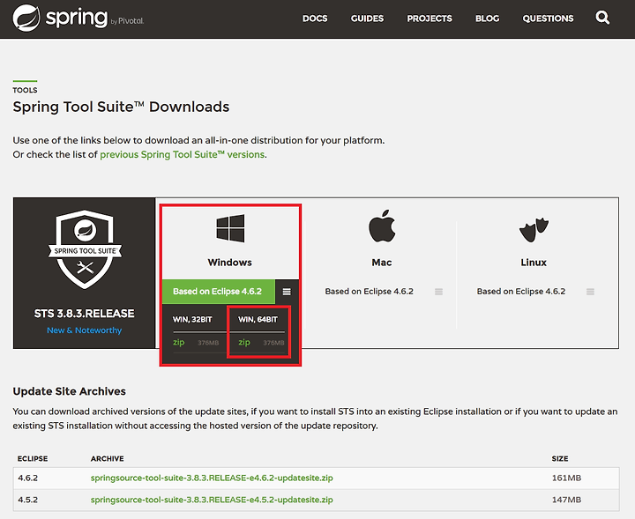Click the Spring Tool Suite shield badge
Viewport: 635px width, 519px height.
pos(85,248)
